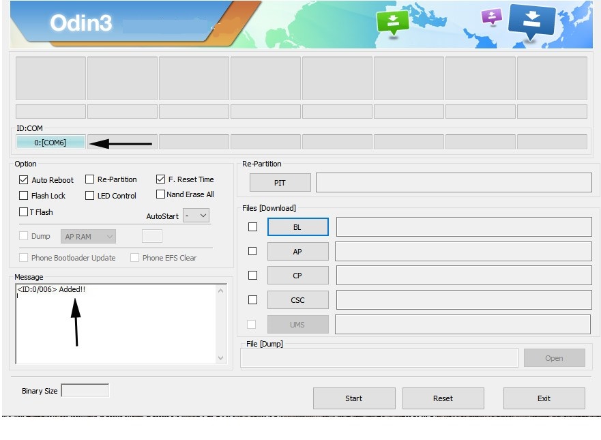Viewport: 601px width, 440px height.
Task: Uncheck F. Reset Time
Action: tap(160, 179)
